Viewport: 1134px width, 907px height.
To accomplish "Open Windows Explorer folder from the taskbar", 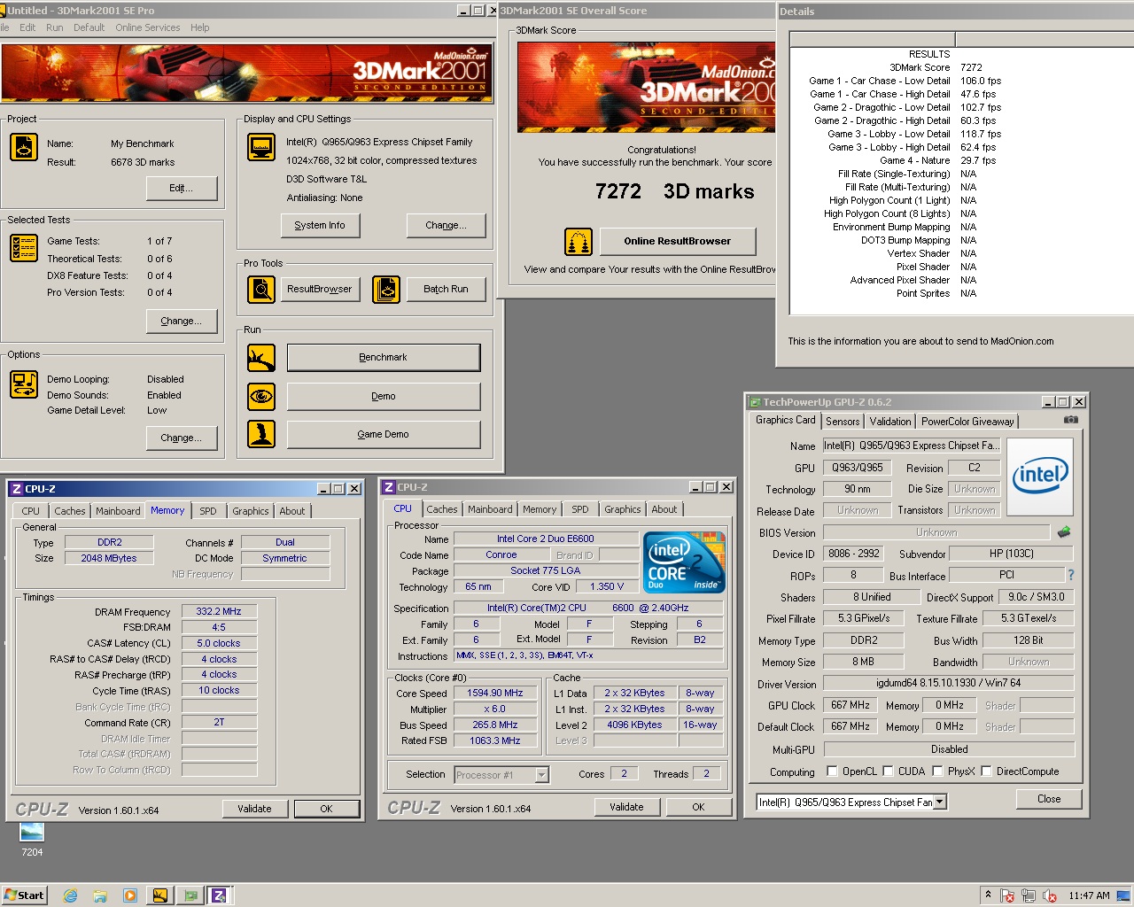I will [x=100, y=895].
